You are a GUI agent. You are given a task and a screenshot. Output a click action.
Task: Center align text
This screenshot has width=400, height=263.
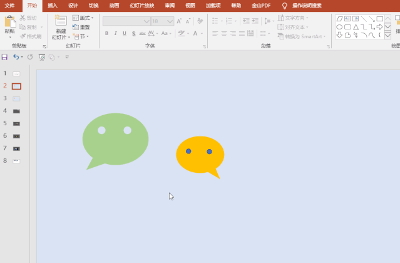point(224,33)
